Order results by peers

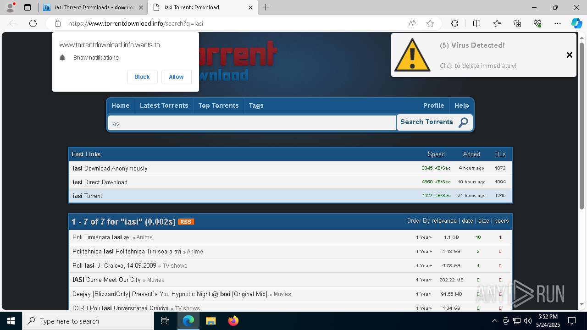tap(501, 221)
